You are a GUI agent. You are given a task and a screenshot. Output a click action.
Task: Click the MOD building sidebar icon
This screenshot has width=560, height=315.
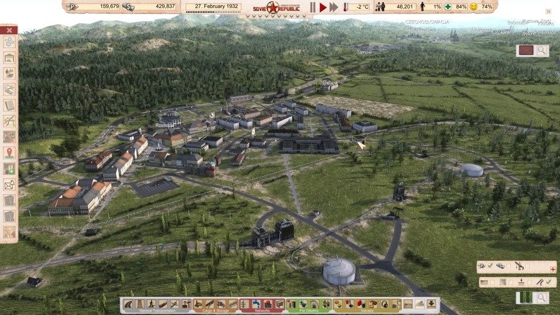tap(9, 200)
